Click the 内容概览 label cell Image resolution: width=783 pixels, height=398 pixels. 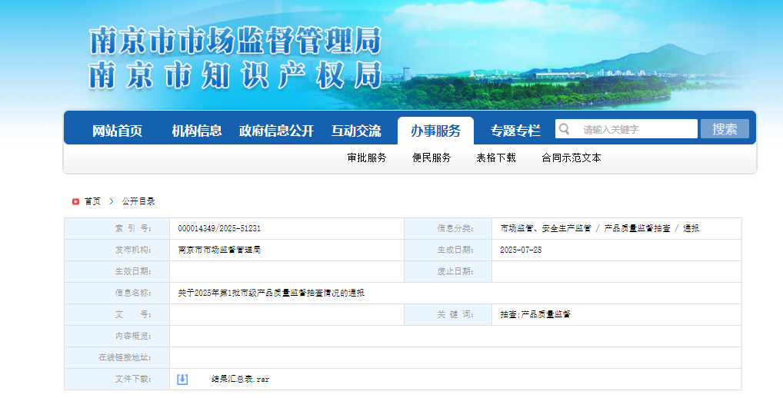coord(117,337)
